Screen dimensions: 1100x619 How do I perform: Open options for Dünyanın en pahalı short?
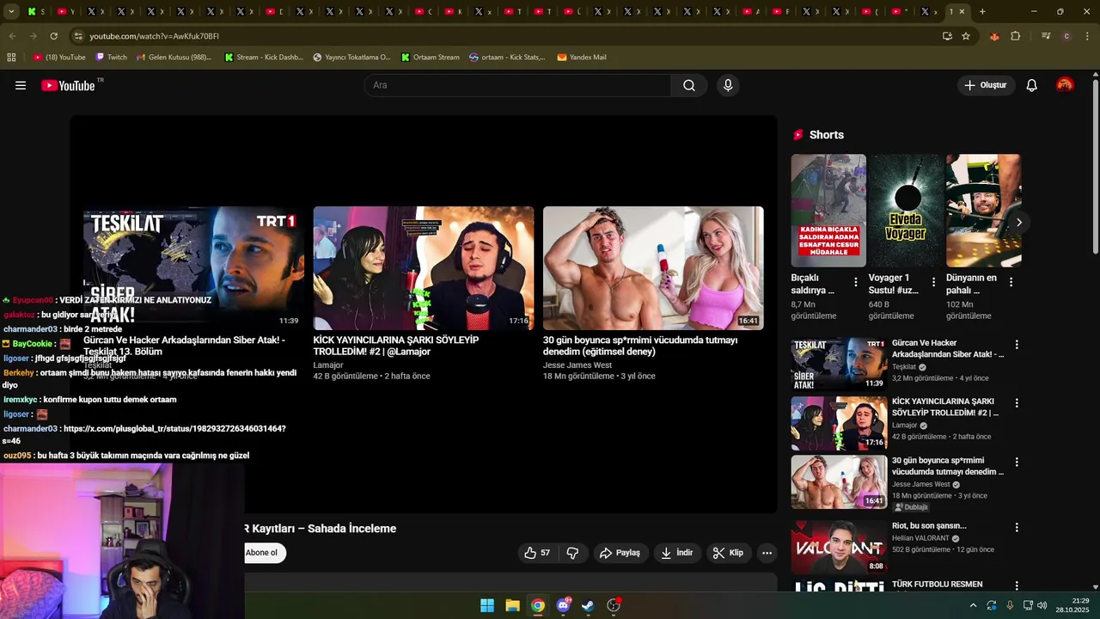click(1011, 282)
